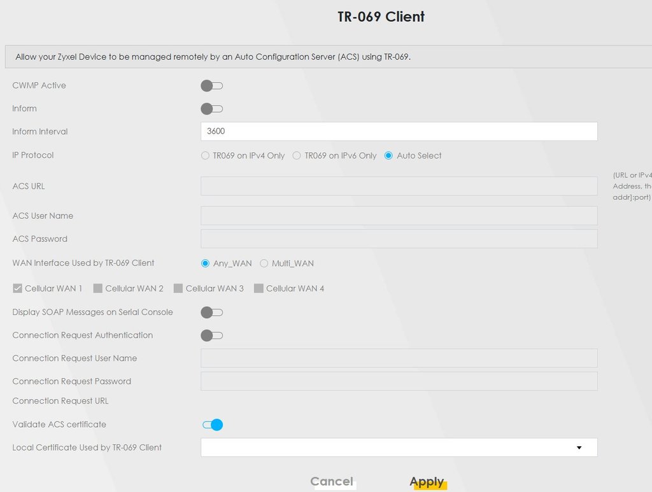Click the Inform Interval label
652x492 pixels.
(40, 132)
